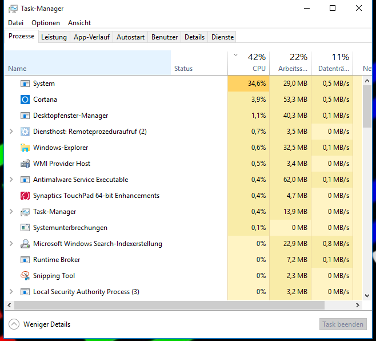Open the Optionen menu
Image resolution: width=376 pixels, height=341 pixels.
[46, 23]
